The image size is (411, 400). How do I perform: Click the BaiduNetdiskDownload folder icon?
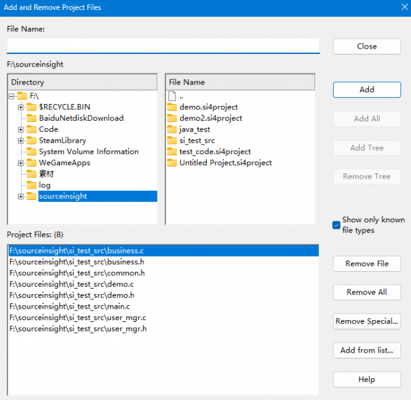pos(32,118)
